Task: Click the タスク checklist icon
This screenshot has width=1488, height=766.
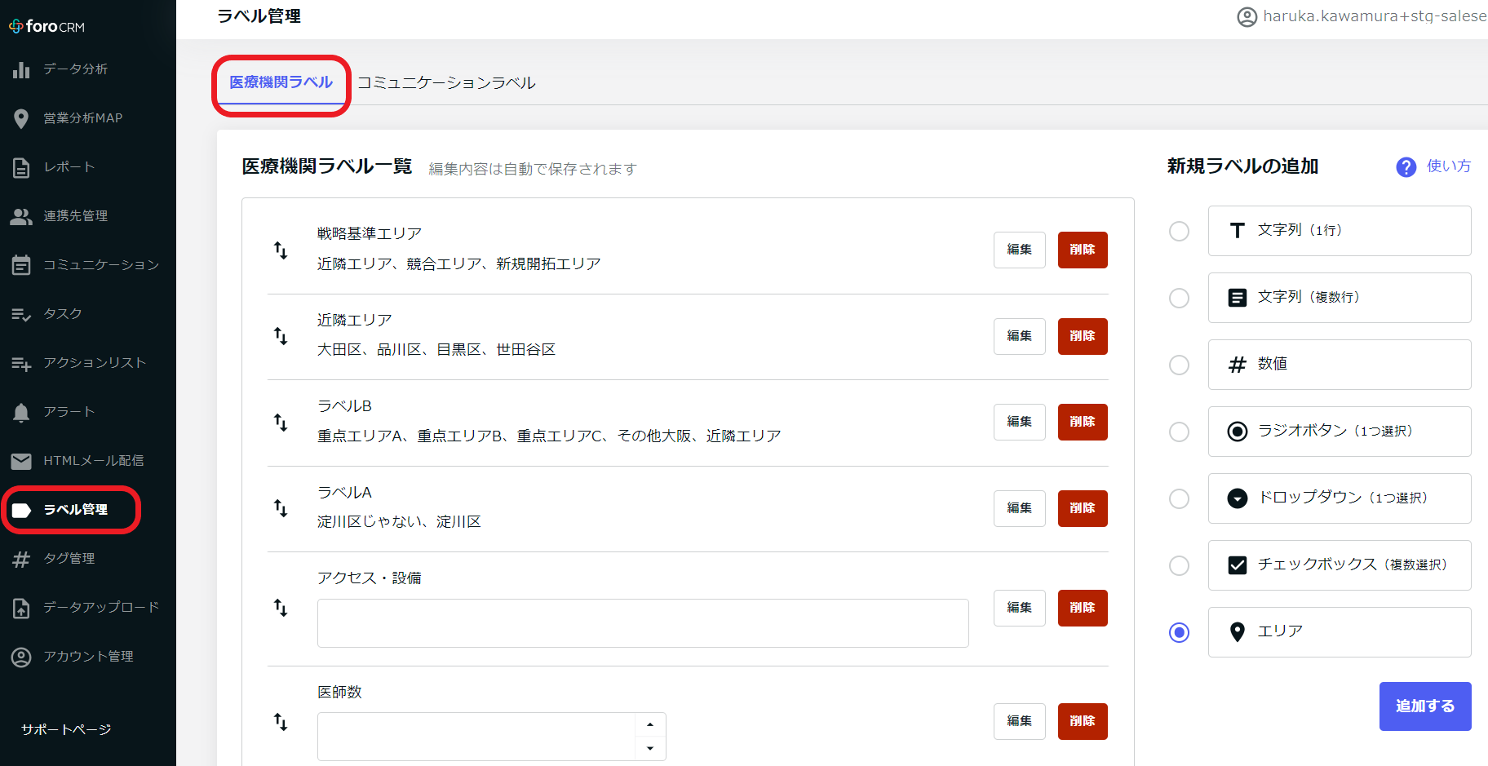Action: click(x=21, y=314)
